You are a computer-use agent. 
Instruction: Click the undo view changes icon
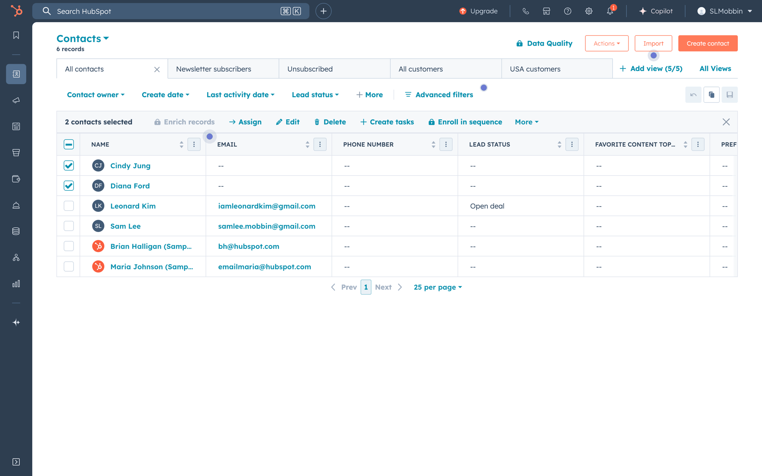(x=693, y=95)
